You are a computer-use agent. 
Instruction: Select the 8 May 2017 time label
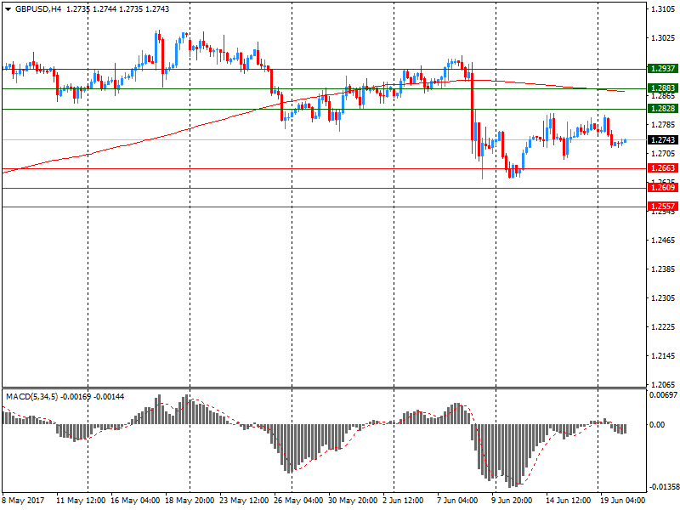tap(24, 501)
